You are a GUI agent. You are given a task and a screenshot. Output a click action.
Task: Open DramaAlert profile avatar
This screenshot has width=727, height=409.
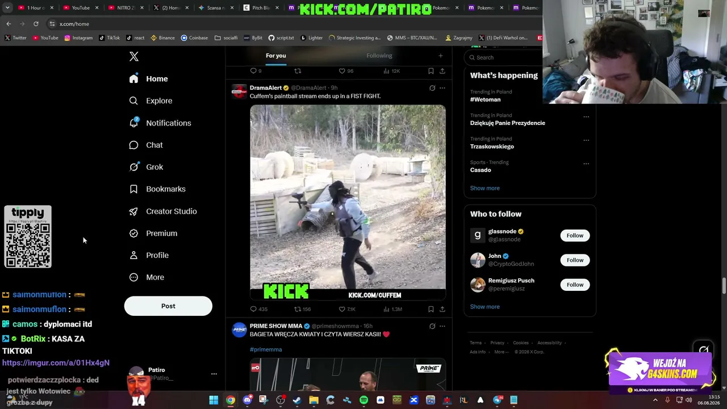240,91
